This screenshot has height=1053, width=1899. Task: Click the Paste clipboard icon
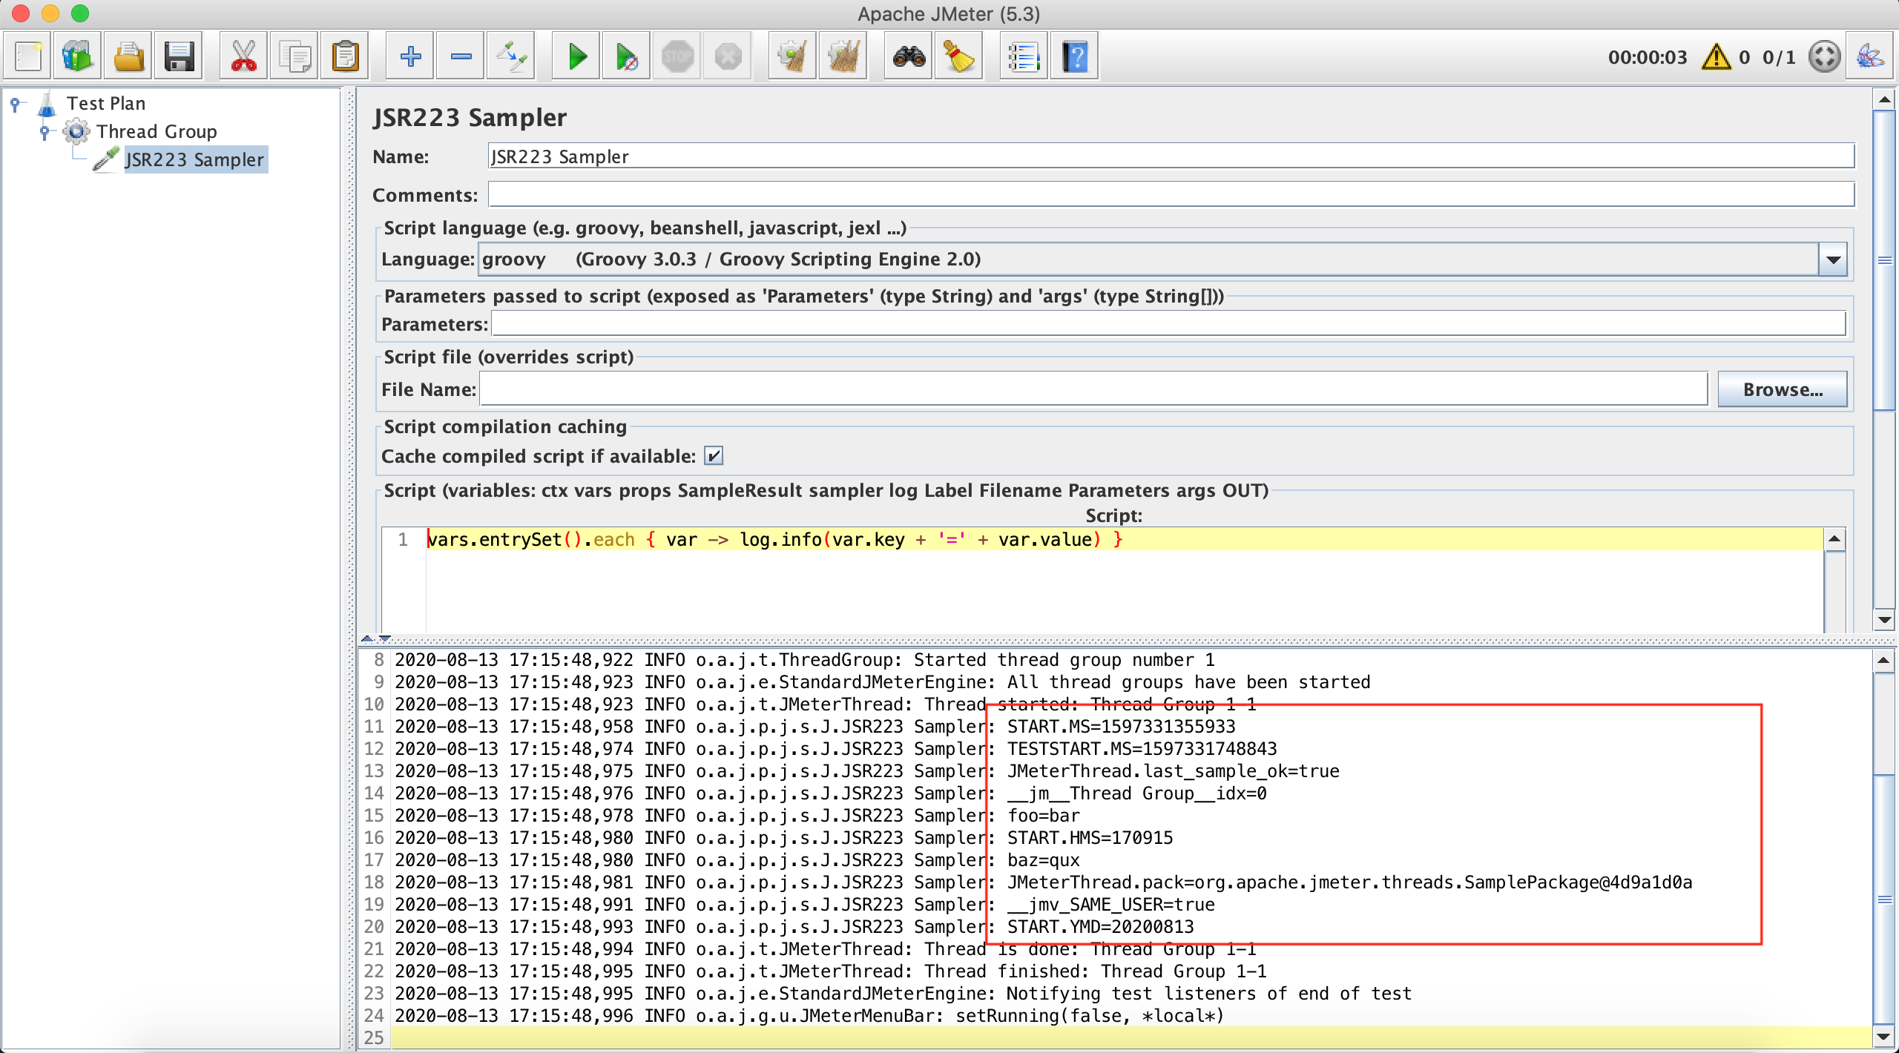coord(345,56)
